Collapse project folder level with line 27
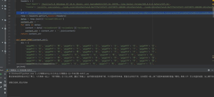The height and width of the screenshot is (97, 214). coord(2,43)
